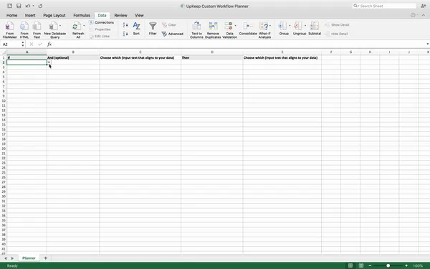Switch to Normal view
The width and height of the screenshot is (430, 269).
[350, 265]
